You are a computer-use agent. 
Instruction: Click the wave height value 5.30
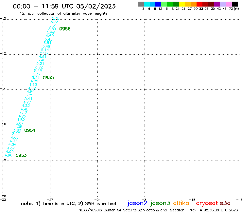[x=56, y=18]
